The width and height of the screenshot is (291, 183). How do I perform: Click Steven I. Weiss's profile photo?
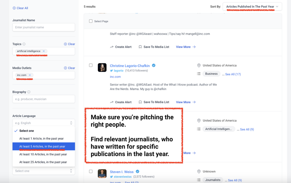click(x=102, y=174)
